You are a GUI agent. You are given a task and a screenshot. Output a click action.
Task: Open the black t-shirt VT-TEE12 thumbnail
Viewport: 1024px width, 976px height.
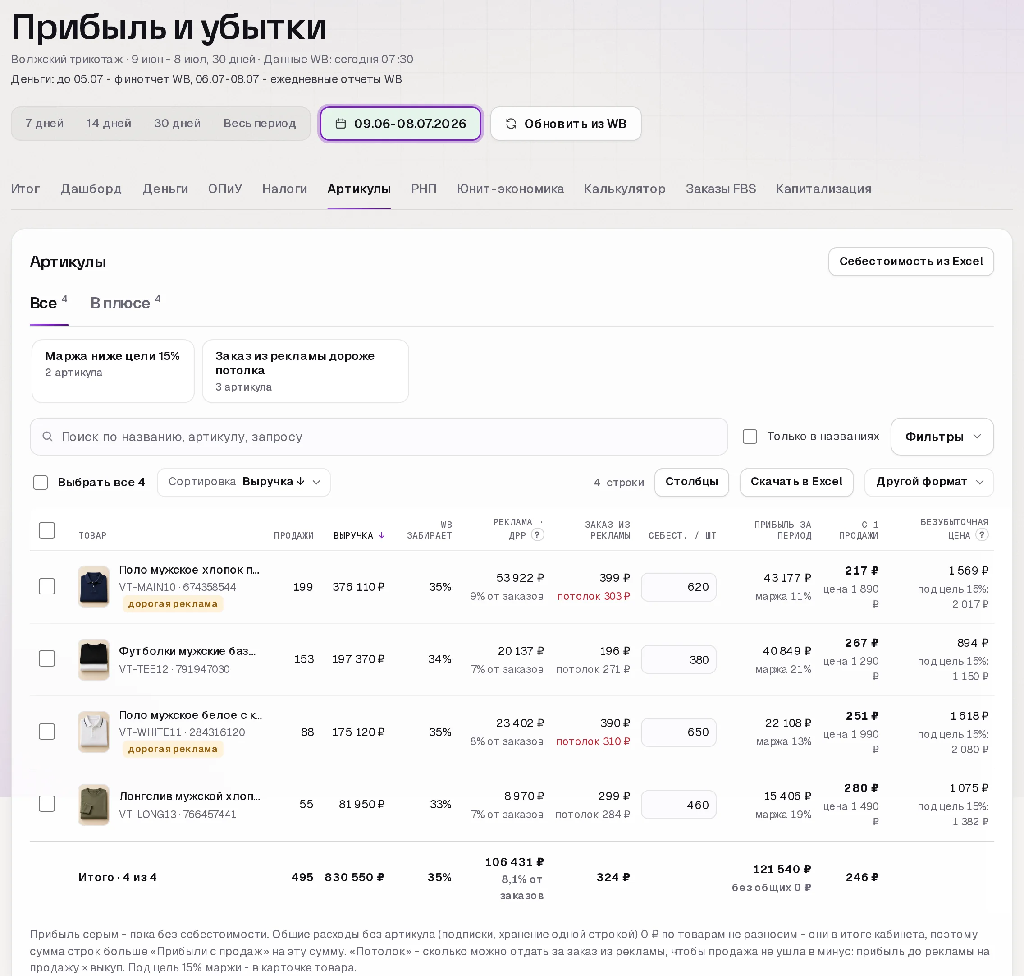point(94,659)
